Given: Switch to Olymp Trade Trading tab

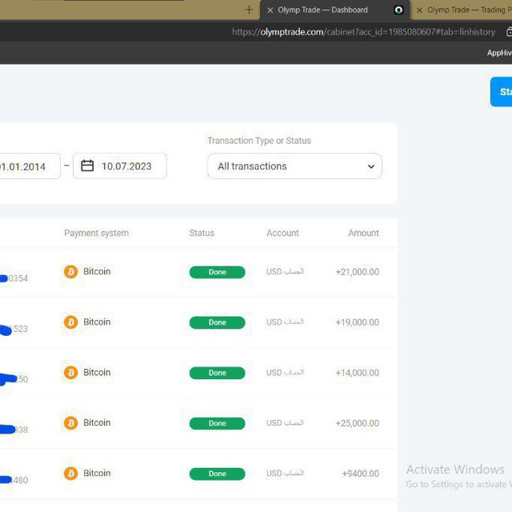Looking at the screenshot, I should pyautogui.click(x=461, y=10).
